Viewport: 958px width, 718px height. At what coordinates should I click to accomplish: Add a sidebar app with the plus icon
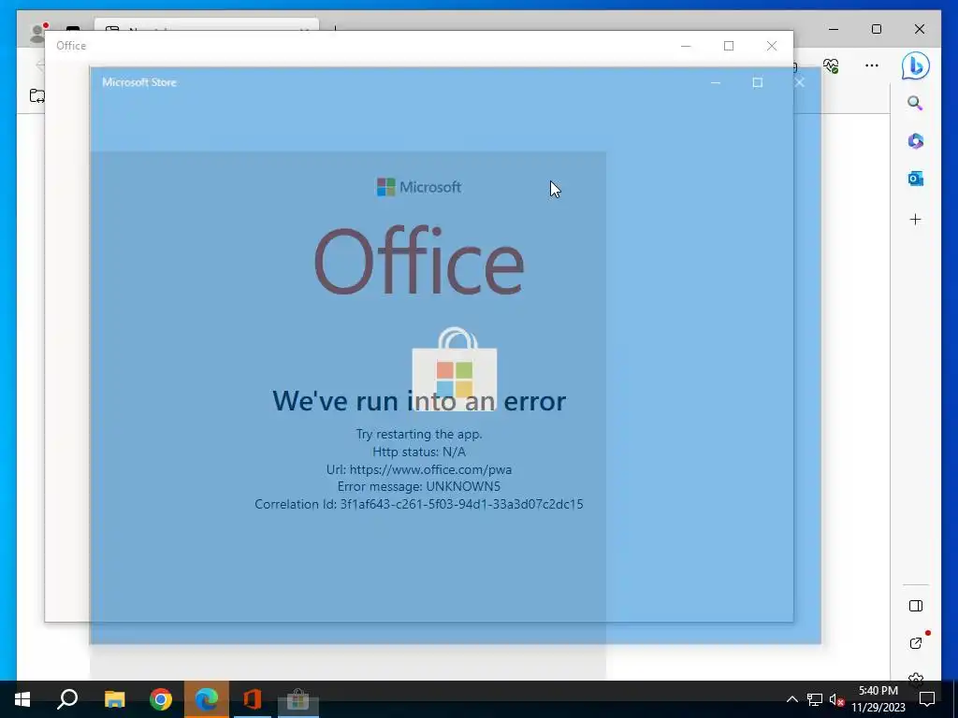[915, 219]
